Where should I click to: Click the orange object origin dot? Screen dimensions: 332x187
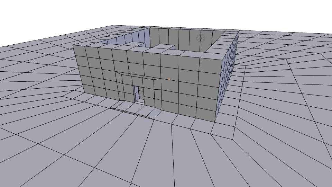click(x=169, y=79)
